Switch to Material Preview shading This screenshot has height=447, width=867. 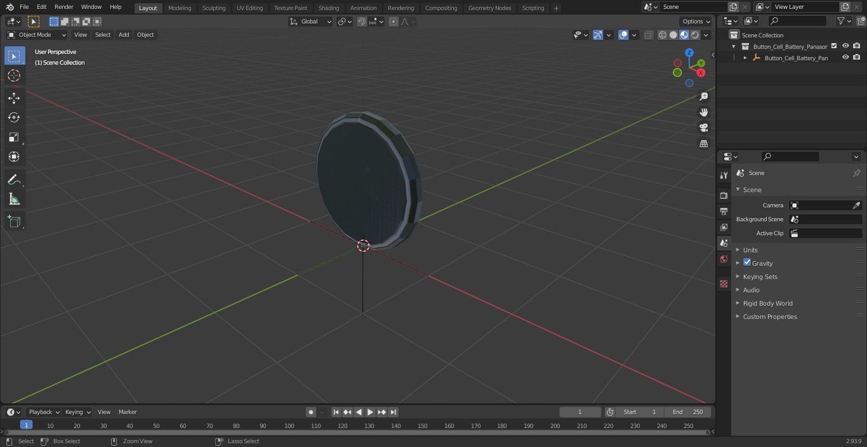point(684,35)
